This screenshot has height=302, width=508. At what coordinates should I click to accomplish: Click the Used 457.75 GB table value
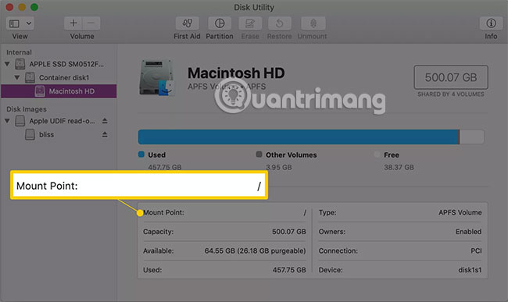click(x=289, y=270)
